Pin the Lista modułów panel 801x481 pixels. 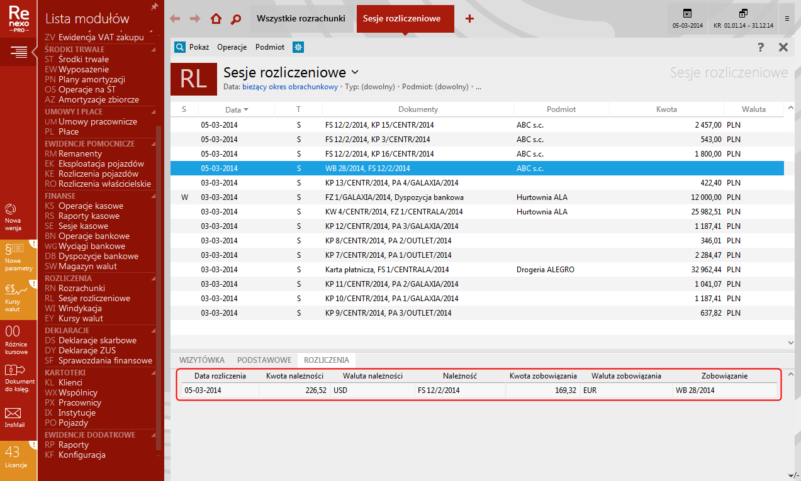tap(154, 6)
